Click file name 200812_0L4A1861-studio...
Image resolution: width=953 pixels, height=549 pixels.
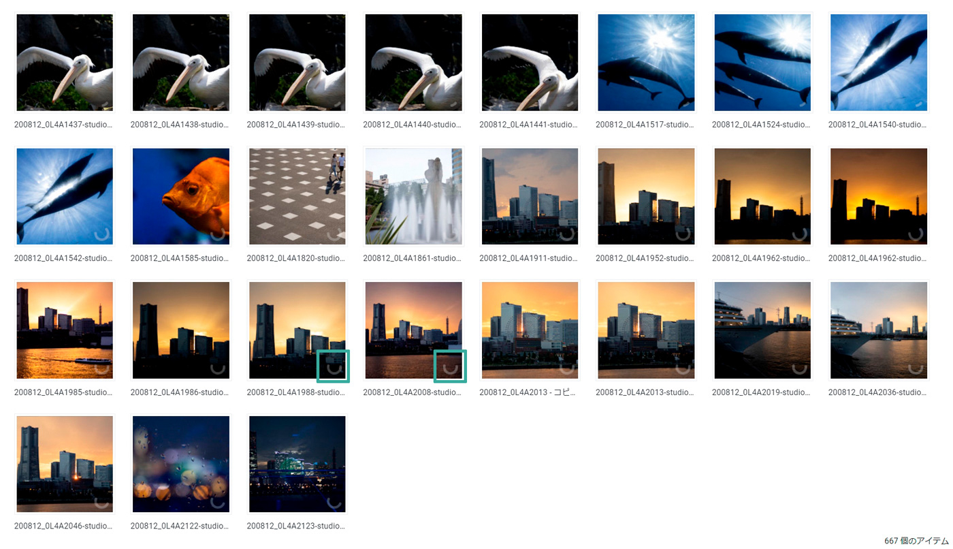pyautogui.click(x=413, y=258)
